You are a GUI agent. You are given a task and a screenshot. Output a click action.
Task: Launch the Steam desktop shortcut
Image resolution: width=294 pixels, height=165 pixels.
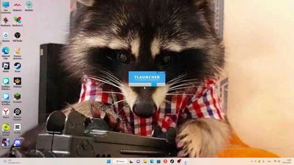coord(17,67)
